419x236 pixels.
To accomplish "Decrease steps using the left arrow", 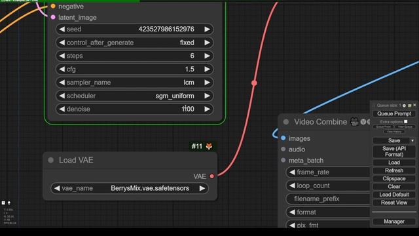I will 62,56.
